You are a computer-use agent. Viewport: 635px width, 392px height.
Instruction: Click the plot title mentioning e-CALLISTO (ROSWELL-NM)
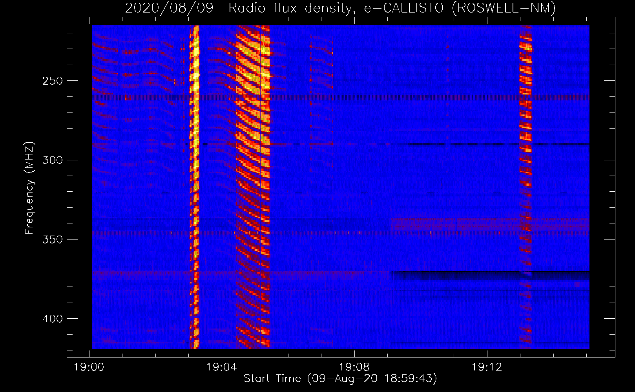coord(340,8)
